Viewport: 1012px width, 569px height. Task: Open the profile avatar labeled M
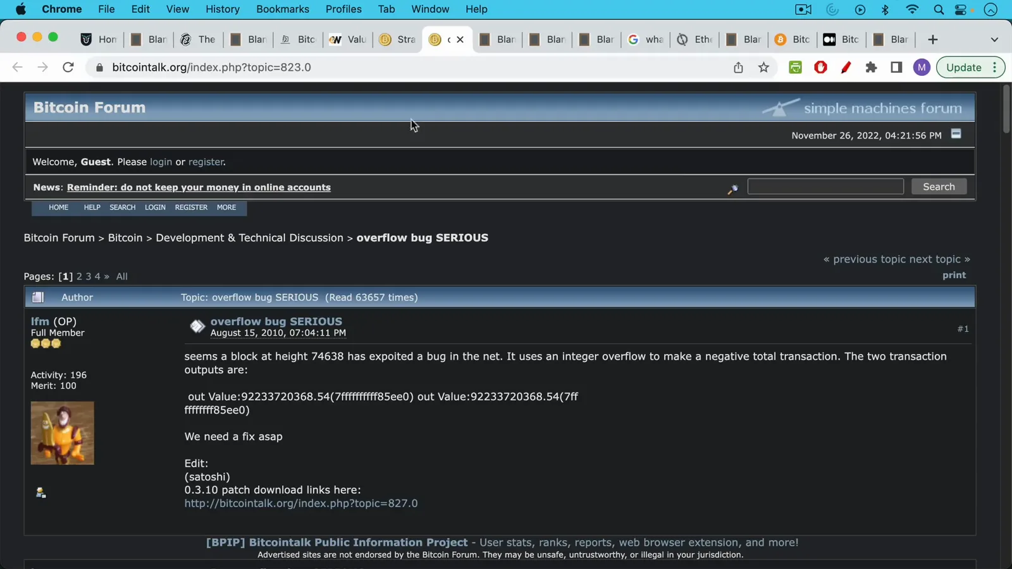pyautogui.click(x=922, y=67)
